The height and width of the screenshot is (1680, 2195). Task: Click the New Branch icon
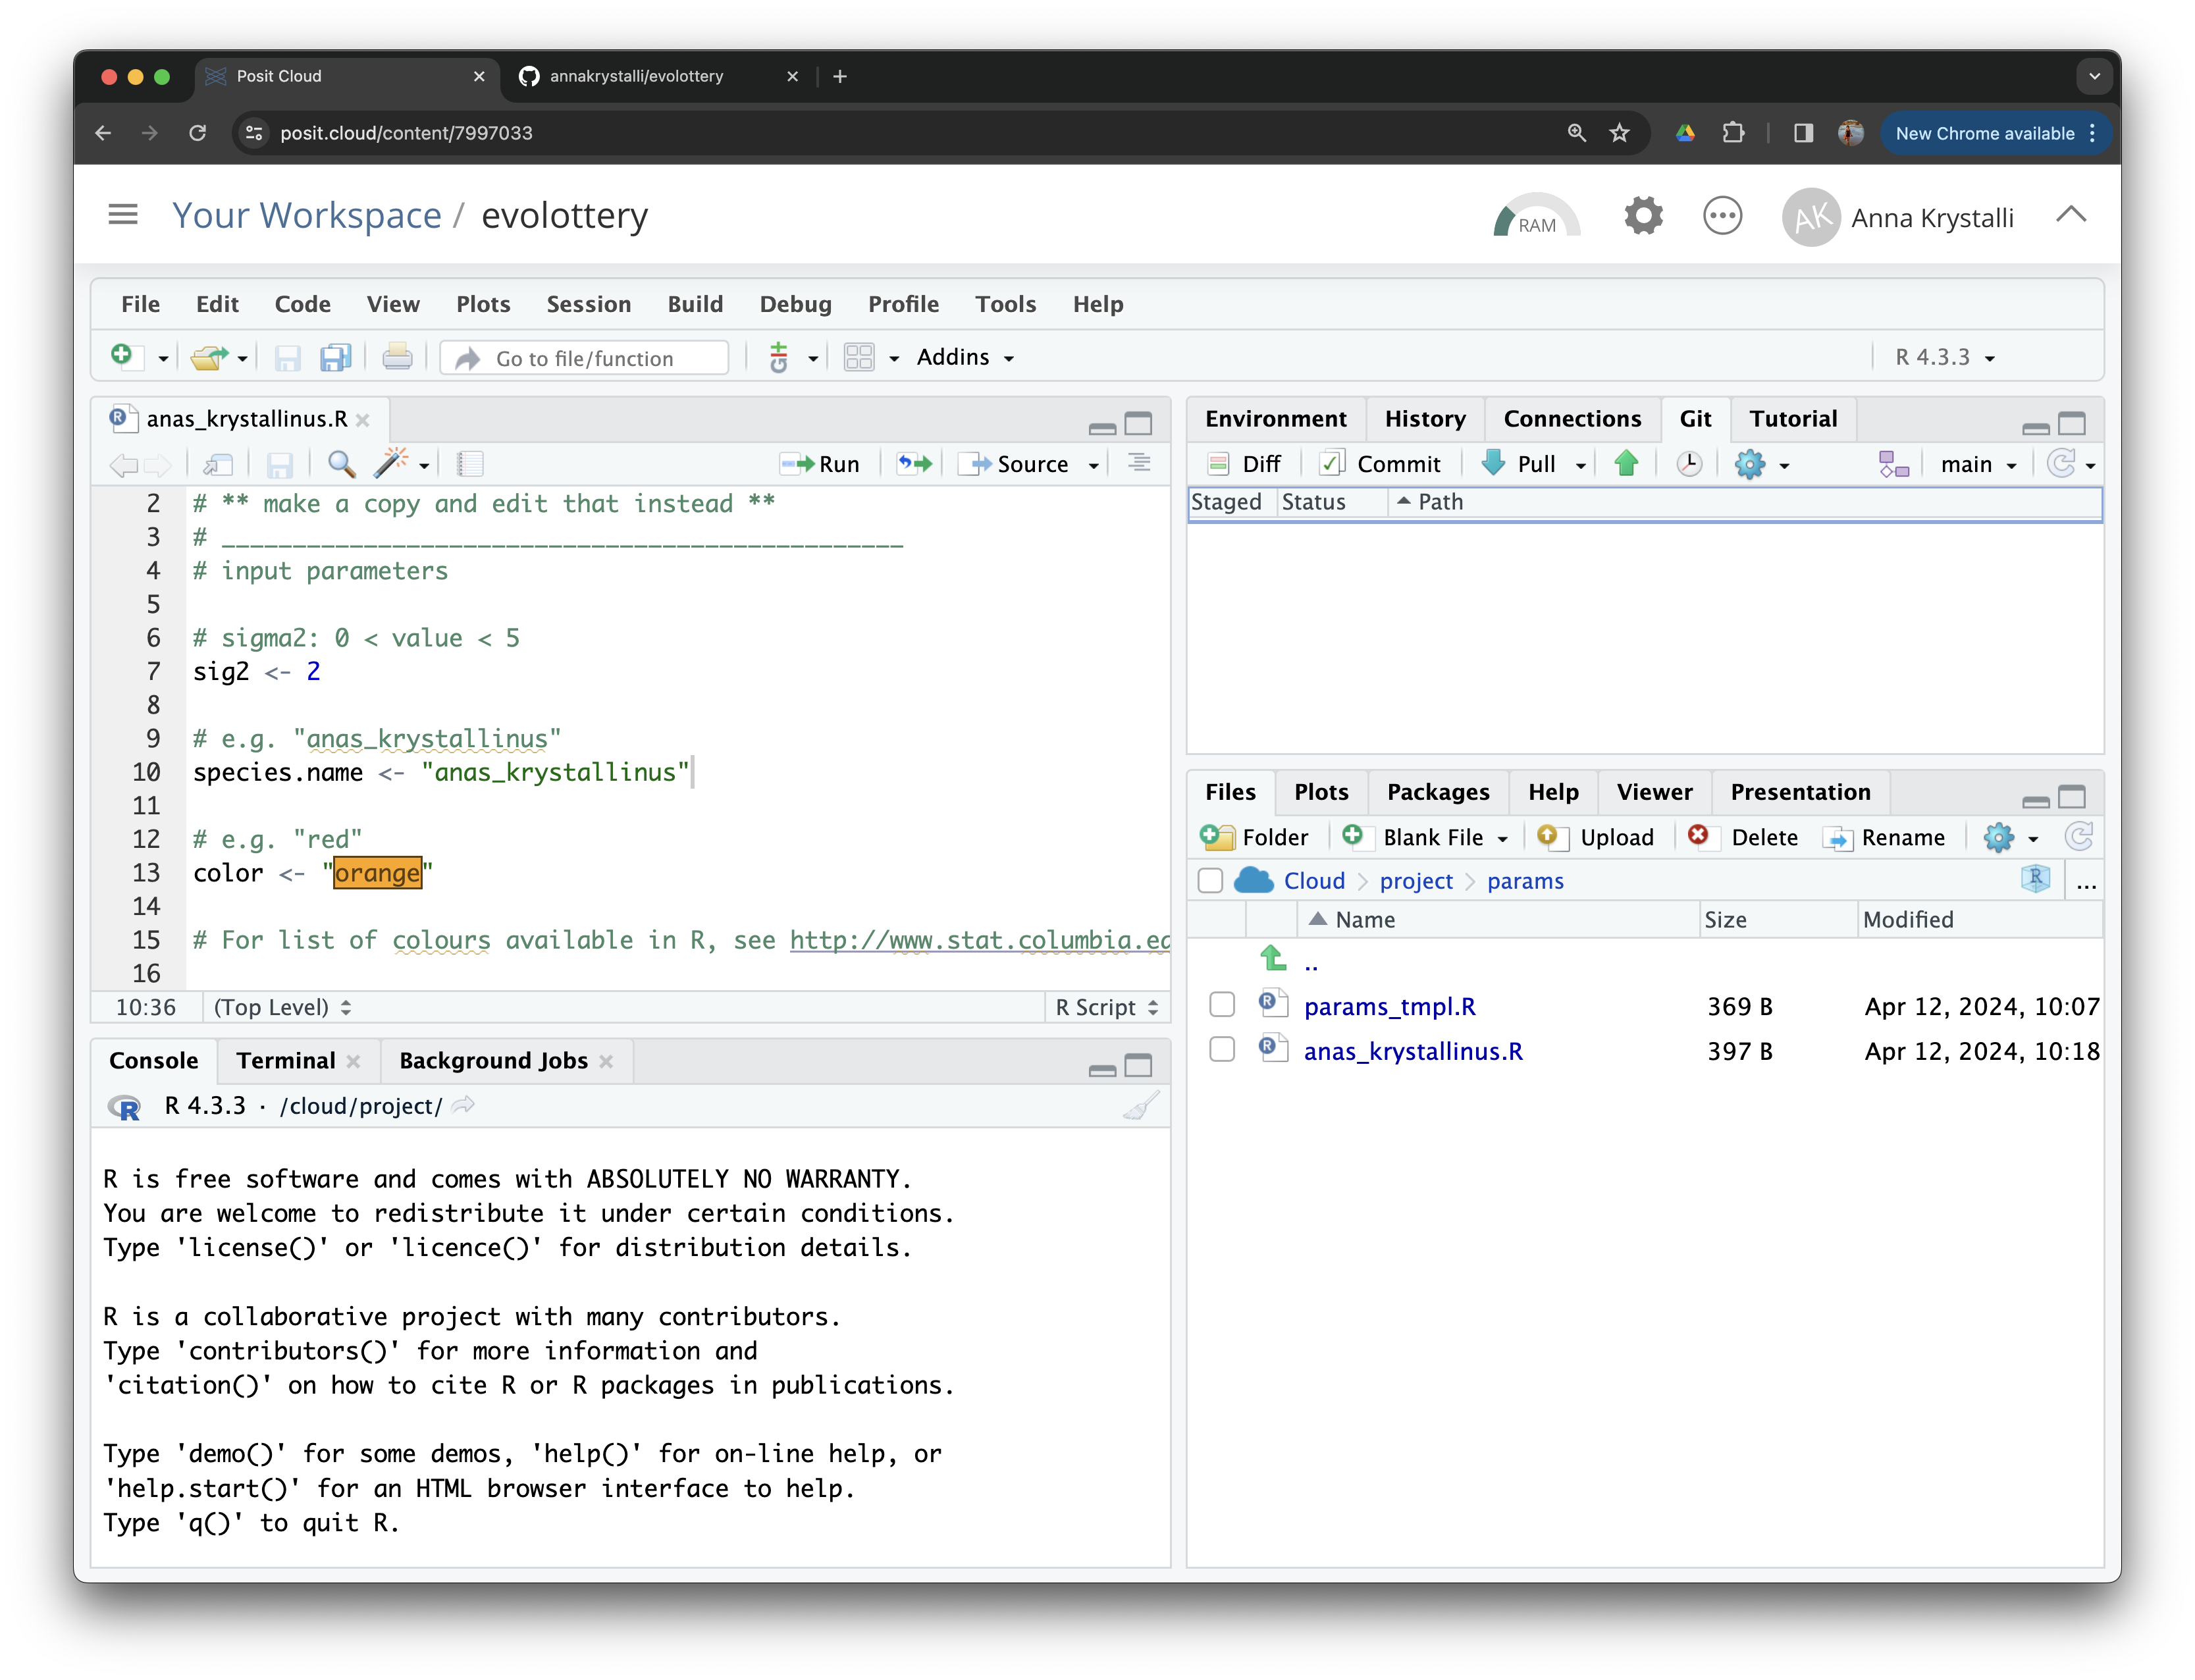[1893, 464]
